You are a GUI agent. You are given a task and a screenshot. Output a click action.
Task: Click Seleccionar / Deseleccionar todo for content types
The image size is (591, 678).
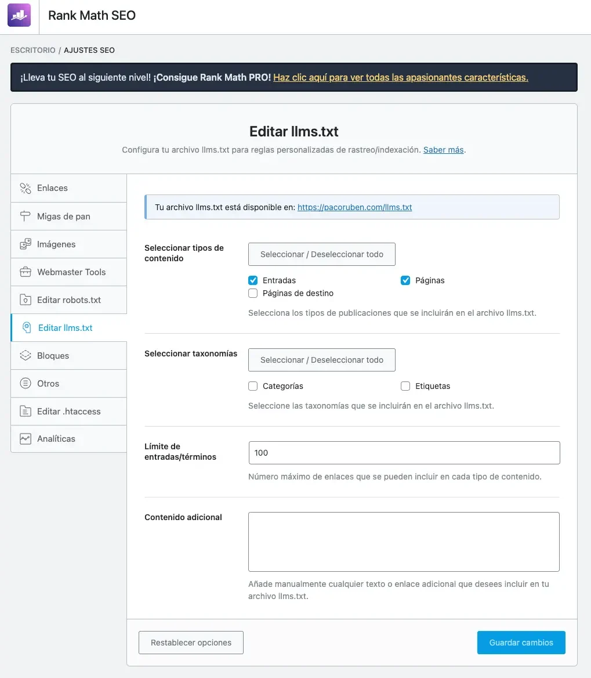pos(321,254)
